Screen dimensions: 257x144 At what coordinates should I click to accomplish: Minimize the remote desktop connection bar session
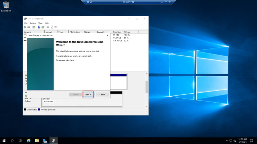click(162, 2)
